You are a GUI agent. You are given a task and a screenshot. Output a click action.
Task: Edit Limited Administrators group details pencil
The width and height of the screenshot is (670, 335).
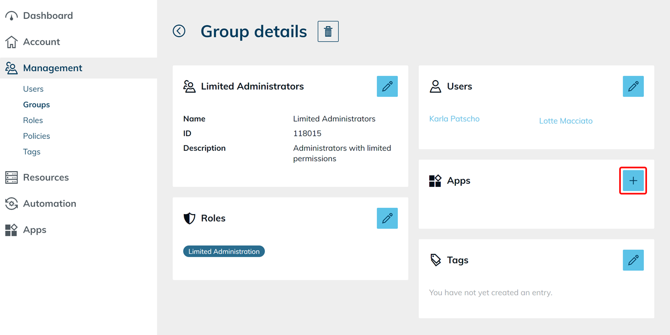tap(387, 86)
